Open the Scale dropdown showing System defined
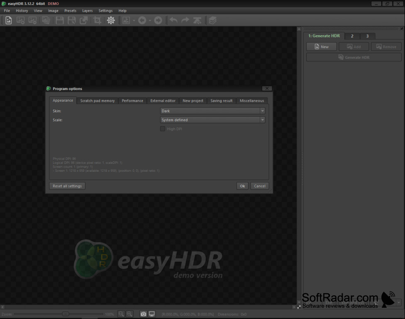The height and width of the screenshot is (319, 405). tap(212, 120)
